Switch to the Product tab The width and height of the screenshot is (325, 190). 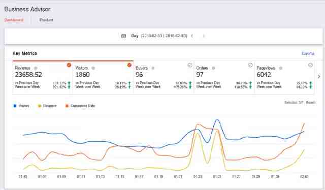click(x=46, y=20)
